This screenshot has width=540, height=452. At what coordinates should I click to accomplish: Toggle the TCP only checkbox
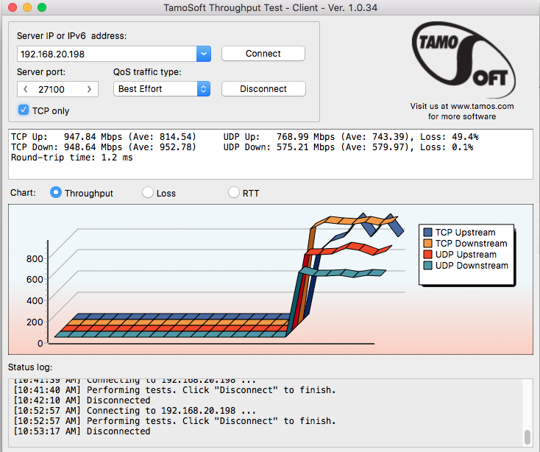(x=24, y=110)
